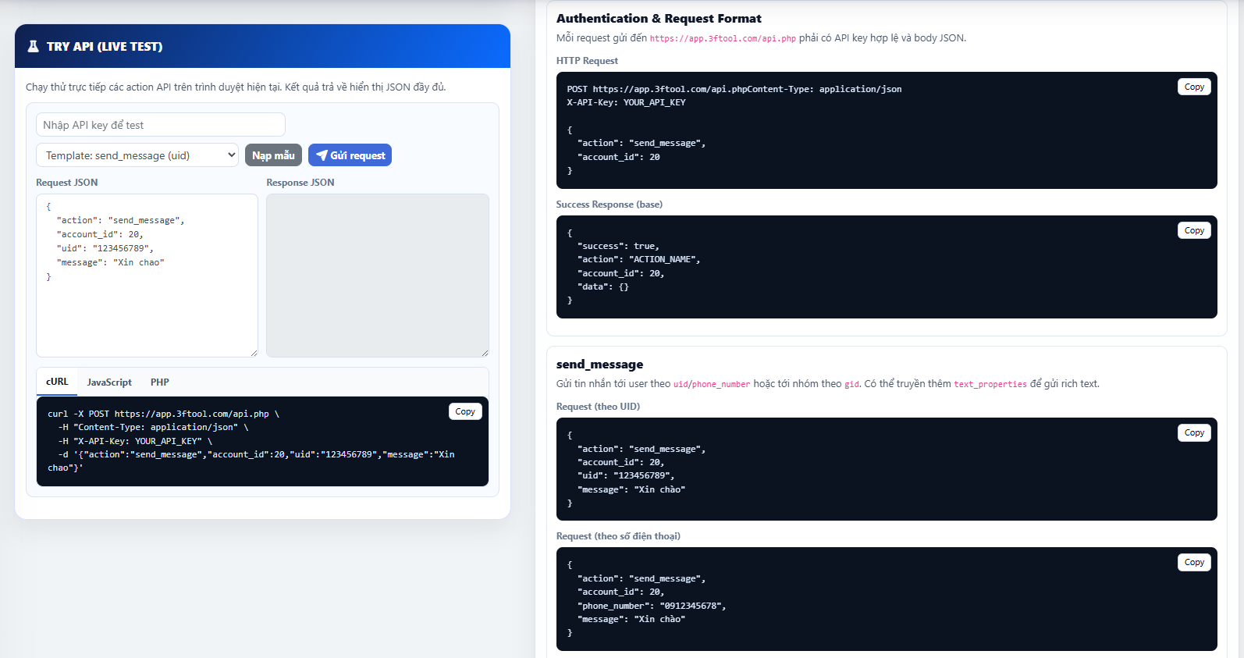
Task: Copy the cURL command
Action: tap(465, 411)
